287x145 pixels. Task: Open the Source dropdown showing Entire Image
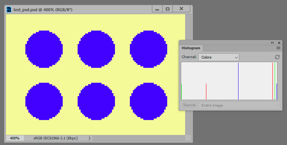click(x=239, y=105)
